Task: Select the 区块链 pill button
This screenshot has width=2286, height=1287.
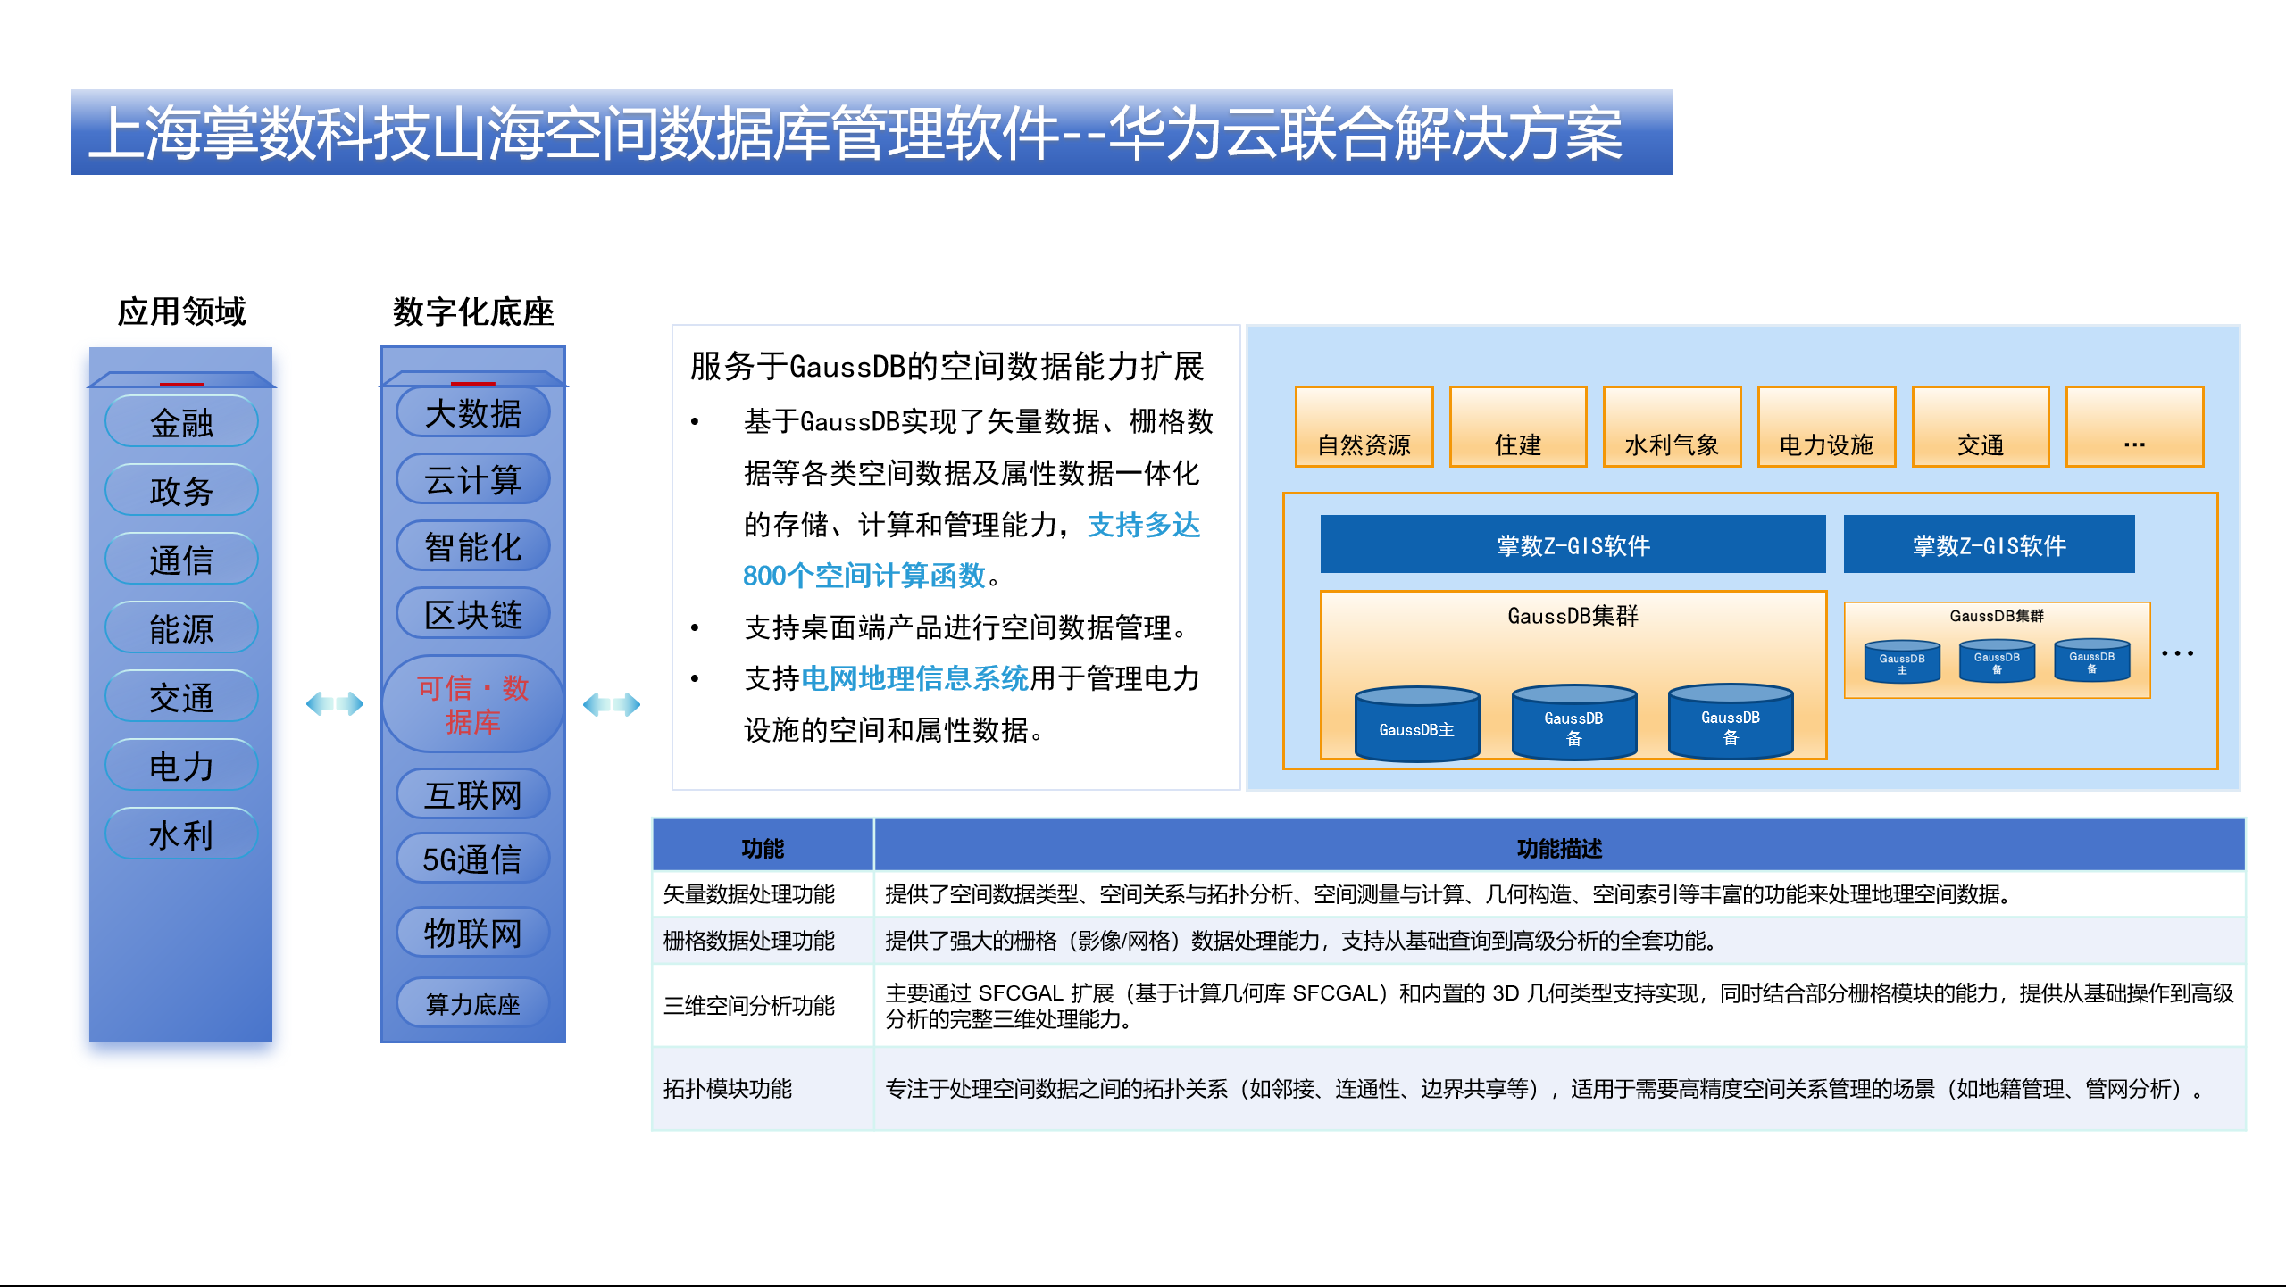Action: [x=472, y=614]
